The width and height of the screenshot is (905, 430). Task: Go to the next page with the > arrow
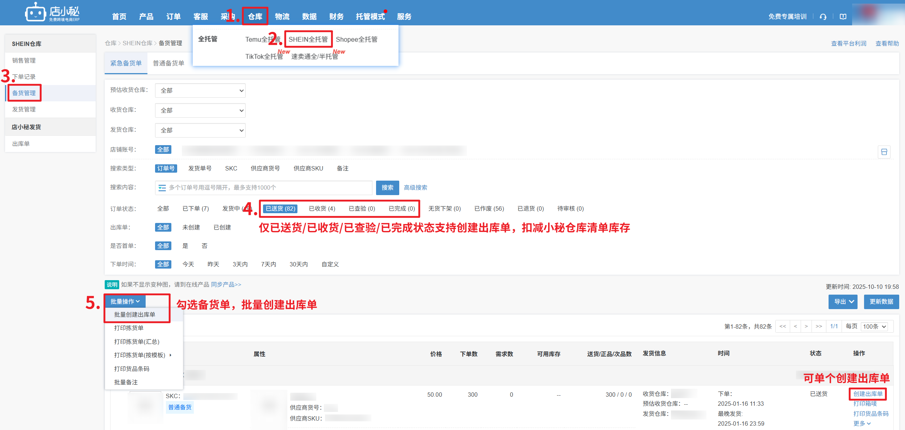pos(806,326)
